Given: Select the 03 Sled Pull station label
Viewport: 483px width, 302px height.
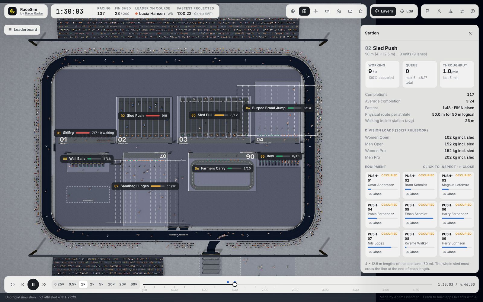Looking at the screenshot, I should [x=215, y=115].
